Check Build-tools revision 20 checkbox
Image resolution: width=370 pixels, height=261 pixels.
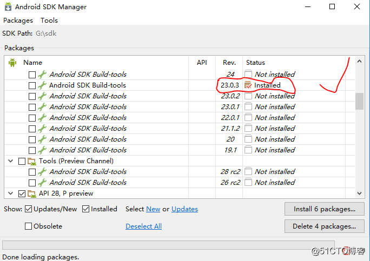click(32, 139)
